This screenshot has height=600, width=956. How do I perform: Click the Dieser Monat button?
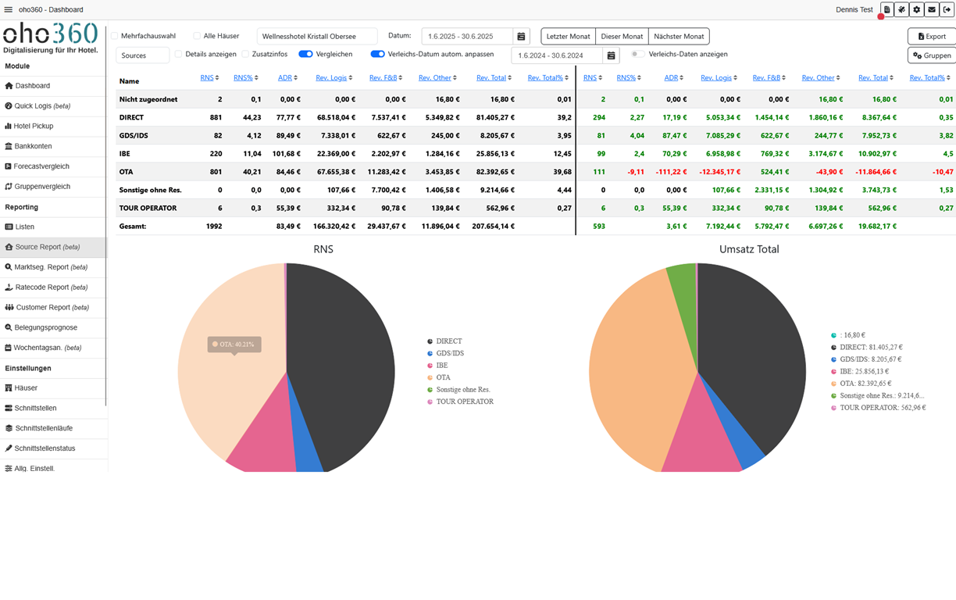(x=622, y=36)
